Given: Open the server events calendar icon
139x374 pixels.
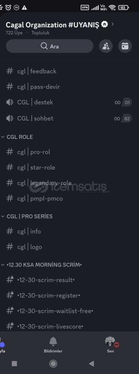Looking at the screenshot, I should tap(125, 46).
